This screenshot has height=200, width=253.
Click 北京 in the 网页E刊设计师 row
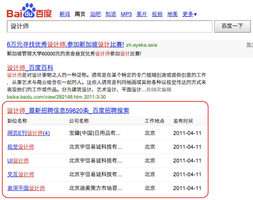click(x=150, y=133)
